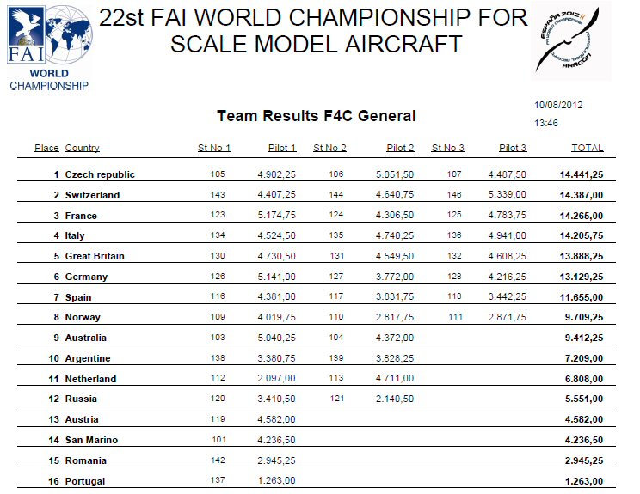Screen dimensions: 640x494
Task: Click the Pilot 2 column header
Action: point(400,148)
